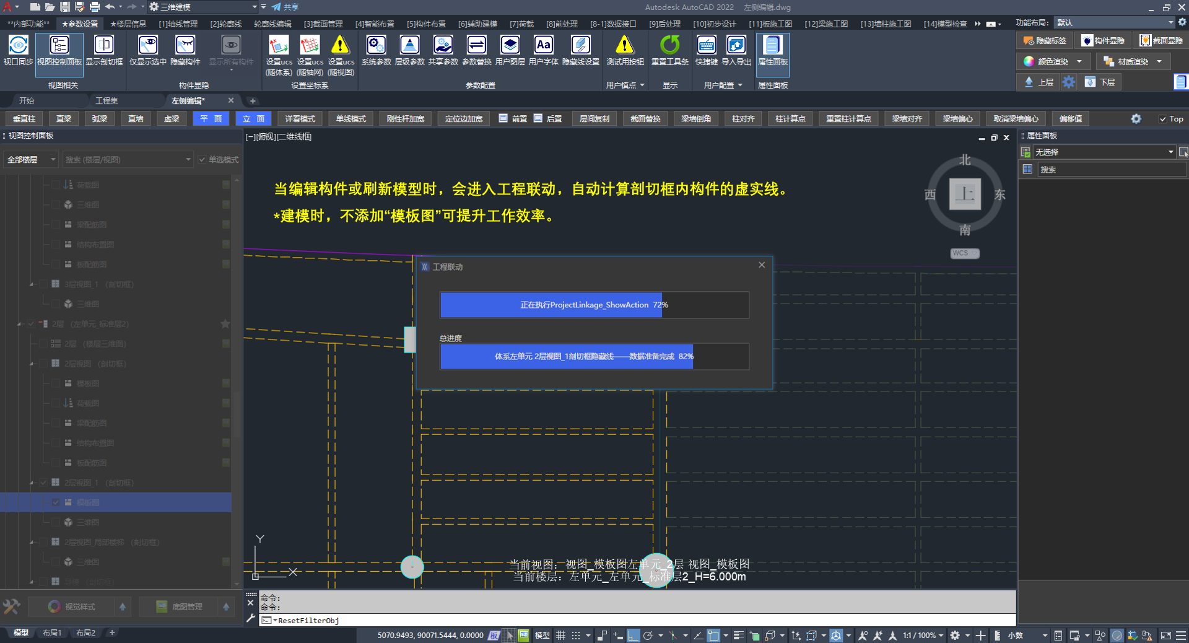The image size is (1189, 643).
Task: Click the 垂直柱 vertical column button
Action: 24,119
